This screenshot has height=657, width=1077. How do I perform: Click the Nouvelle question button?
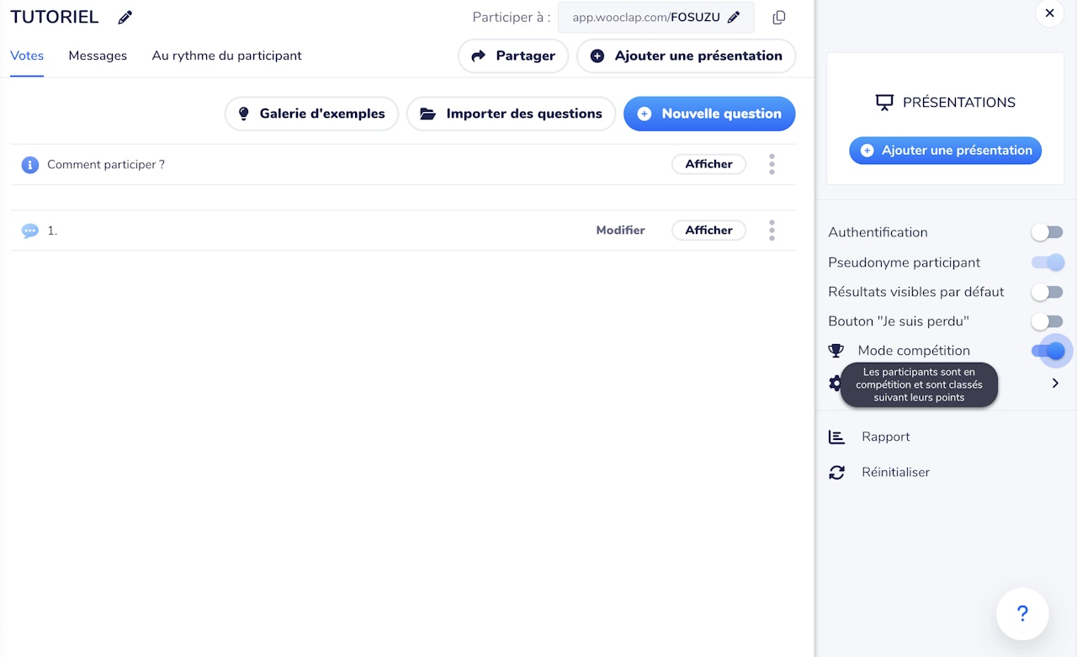point(709,113)
